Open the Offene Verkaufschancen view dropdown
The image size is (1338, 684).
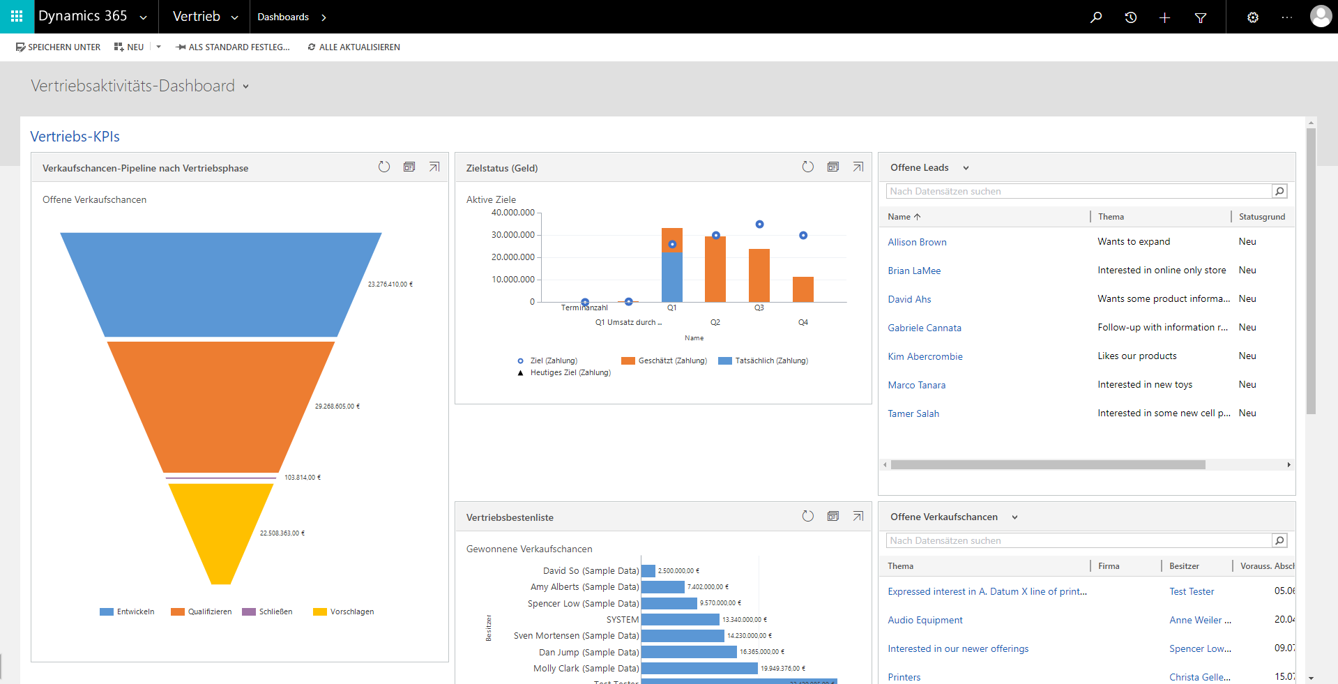[x=1014, y=517]
